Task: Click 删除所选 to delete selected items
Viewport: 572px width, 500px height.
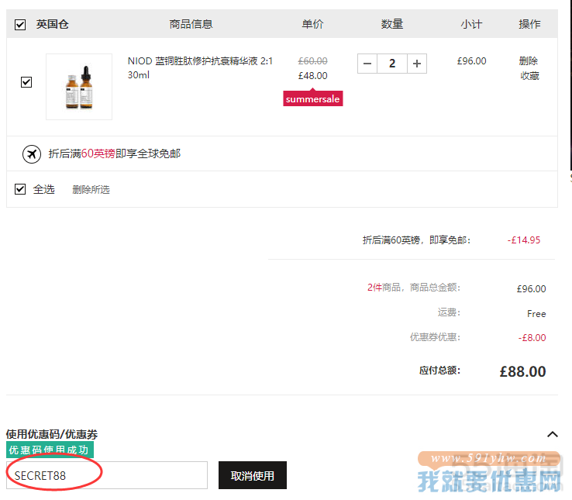Action: (91, 190)
